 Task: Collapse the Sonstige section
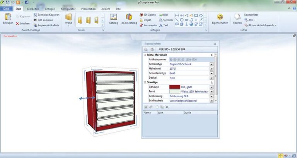tap(212, 82)
